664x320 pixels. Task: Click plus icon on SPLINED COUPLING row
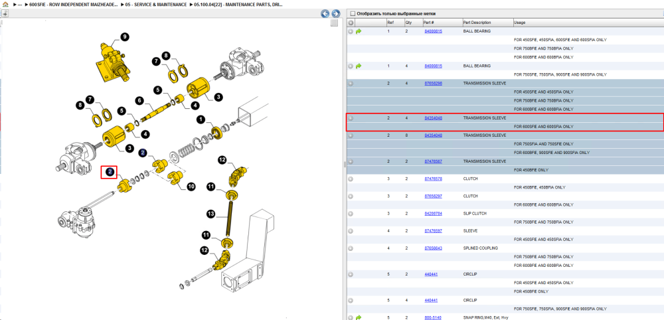pyautogui.click(x=351, y=248)
